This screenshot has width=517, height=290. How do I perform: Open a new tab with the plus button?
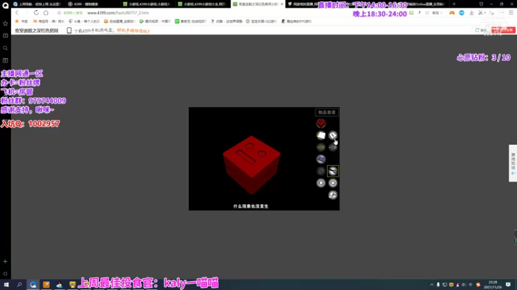tap(454, 4)
